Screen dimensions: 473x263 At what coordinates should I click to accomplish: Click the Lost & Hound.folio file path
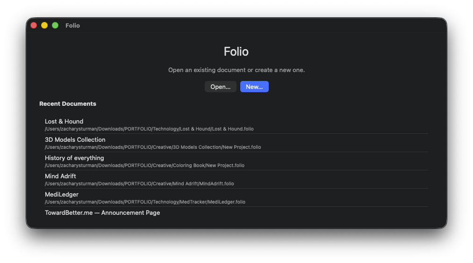point(149,129)
